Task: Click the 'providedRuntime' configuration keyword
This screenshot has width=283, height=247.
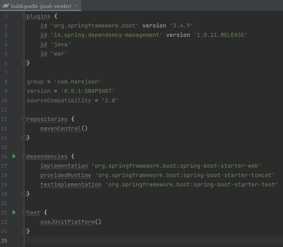Action: click(66, 175)
